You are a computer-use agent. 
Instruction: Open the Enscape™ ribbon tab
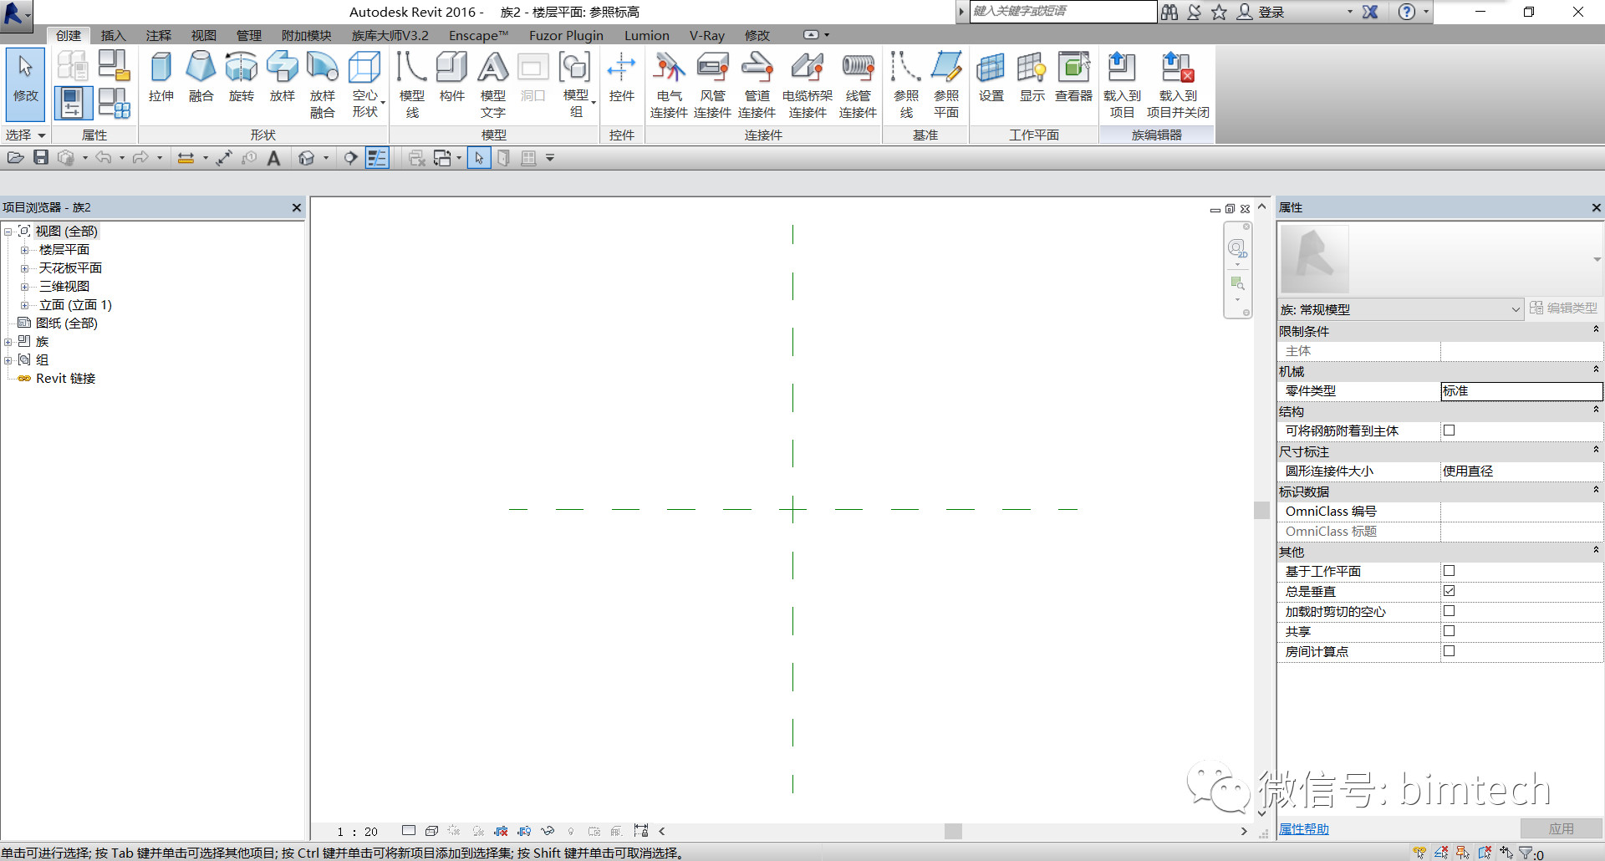coord(478,35)
